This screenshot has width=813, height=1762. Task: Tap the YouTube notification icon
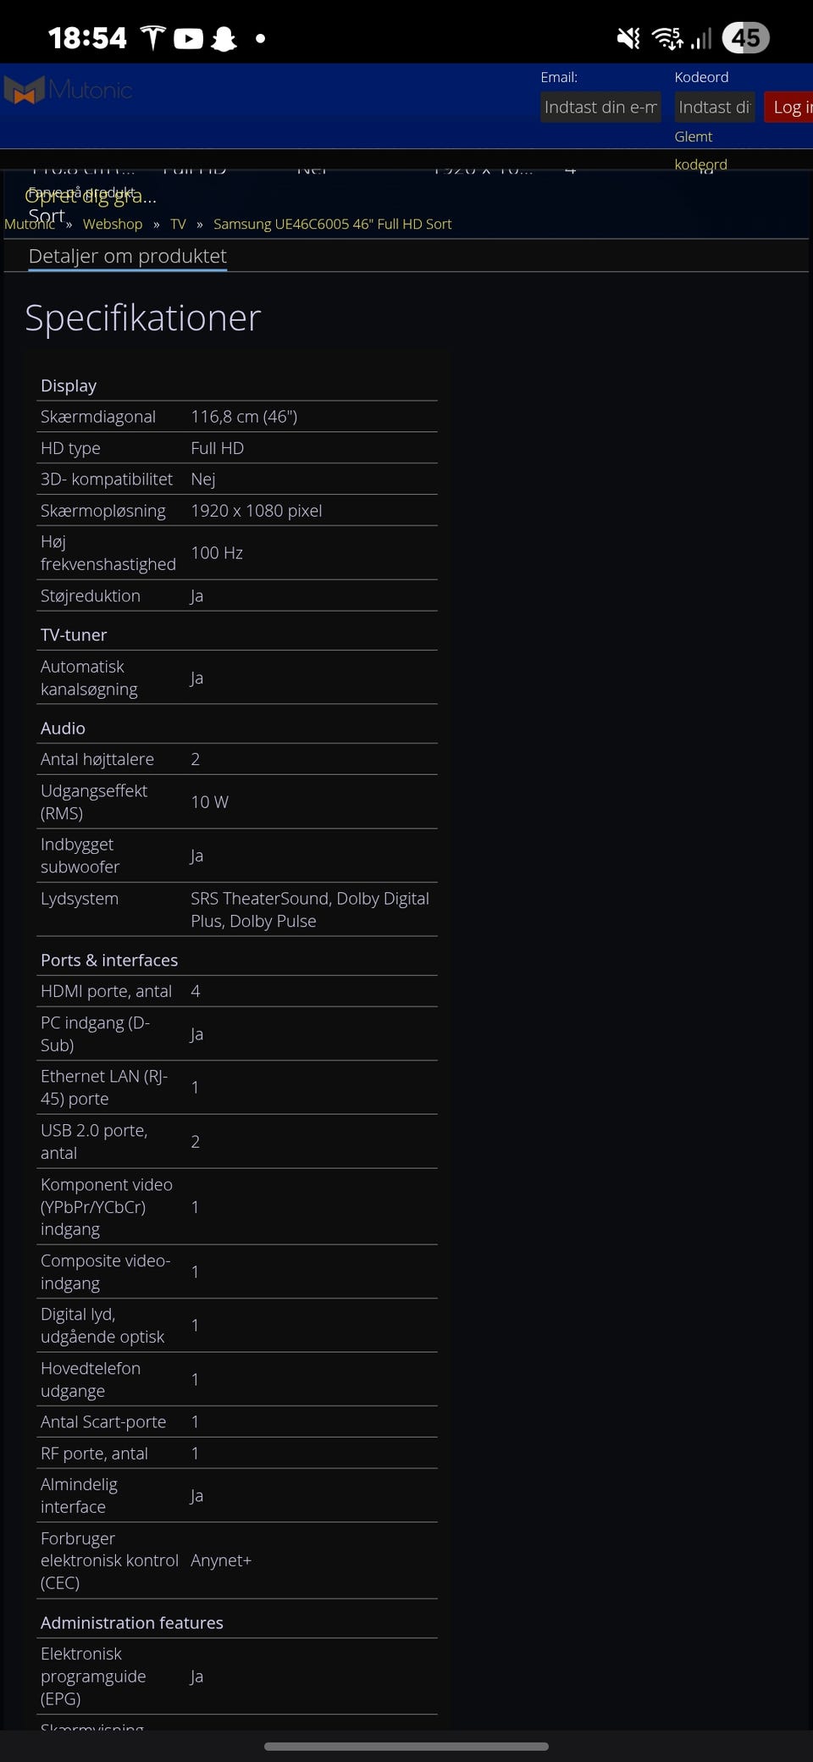(x=188, y=38)
